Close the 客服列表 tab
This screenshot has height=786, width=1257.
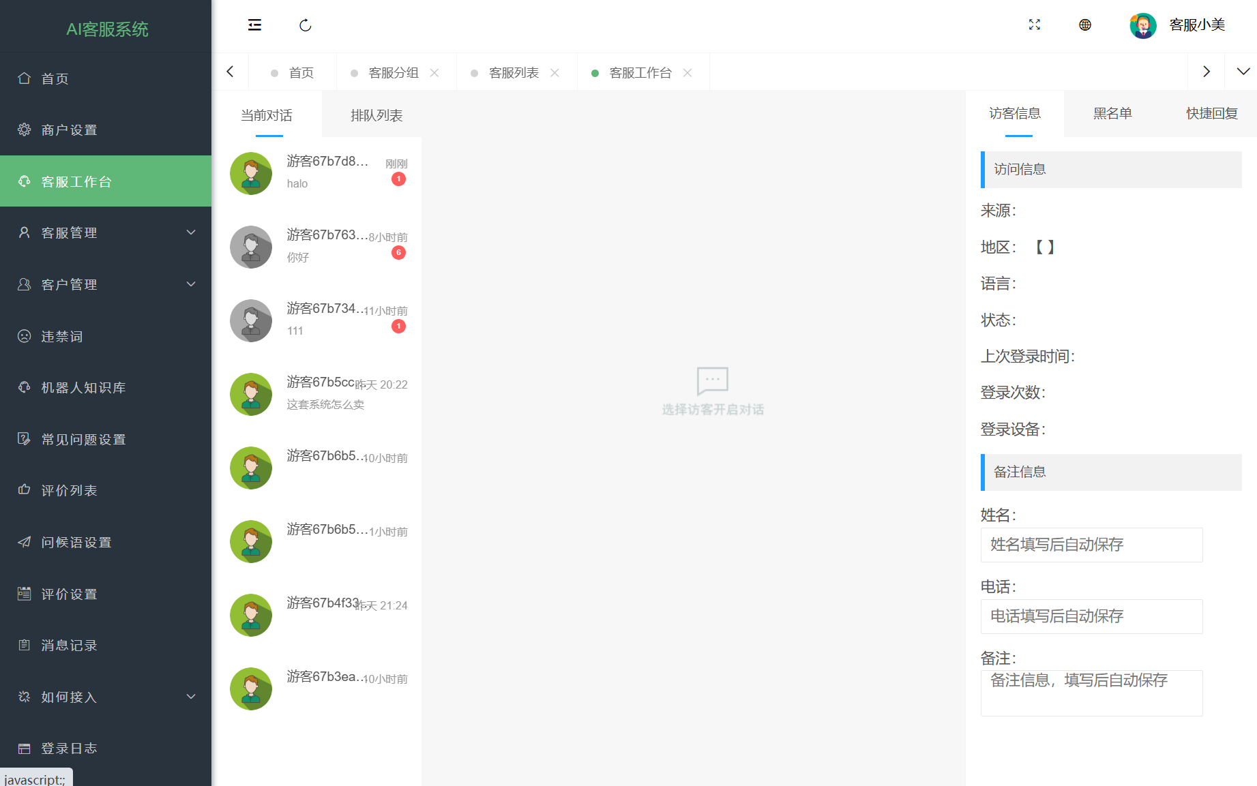pos(555,73)
